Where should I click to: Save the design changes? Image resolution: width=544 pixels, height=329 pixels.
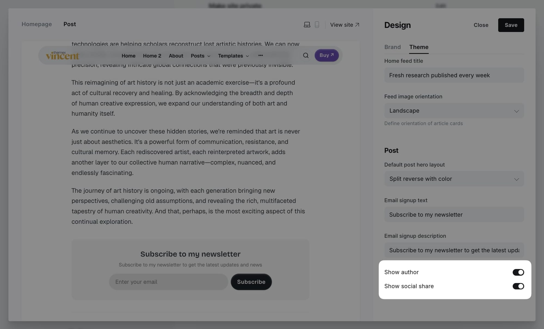point(511,25)
